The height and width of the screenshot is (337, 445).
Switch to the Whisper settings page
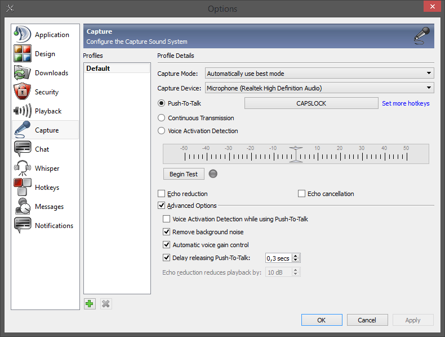[47, 168]
